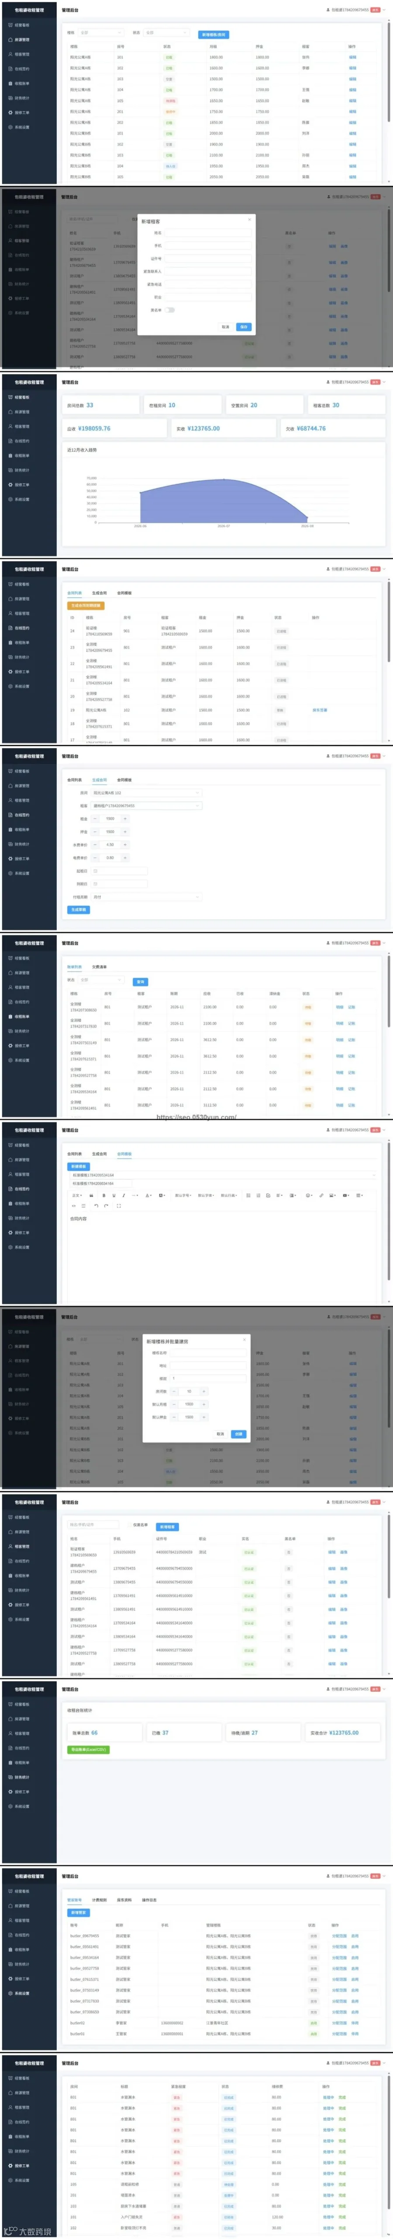Open 房源管理 in the room list panel sidebar
This screenshot has width=393, height=2239.
22,39
